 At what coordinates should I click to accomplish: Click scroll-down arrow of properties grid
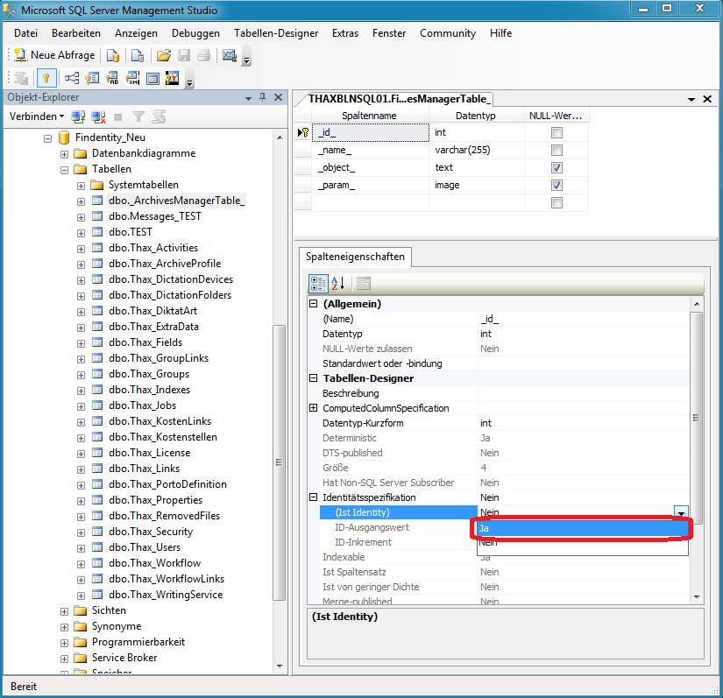[696, 597]
